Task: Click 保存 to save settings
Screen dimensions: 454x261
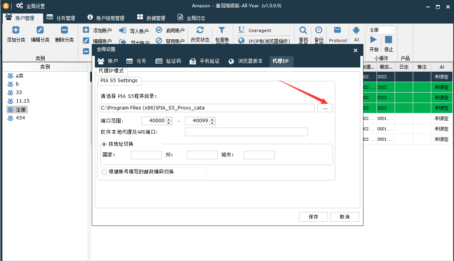Action: pyautogui.click(x=314, y=217)
